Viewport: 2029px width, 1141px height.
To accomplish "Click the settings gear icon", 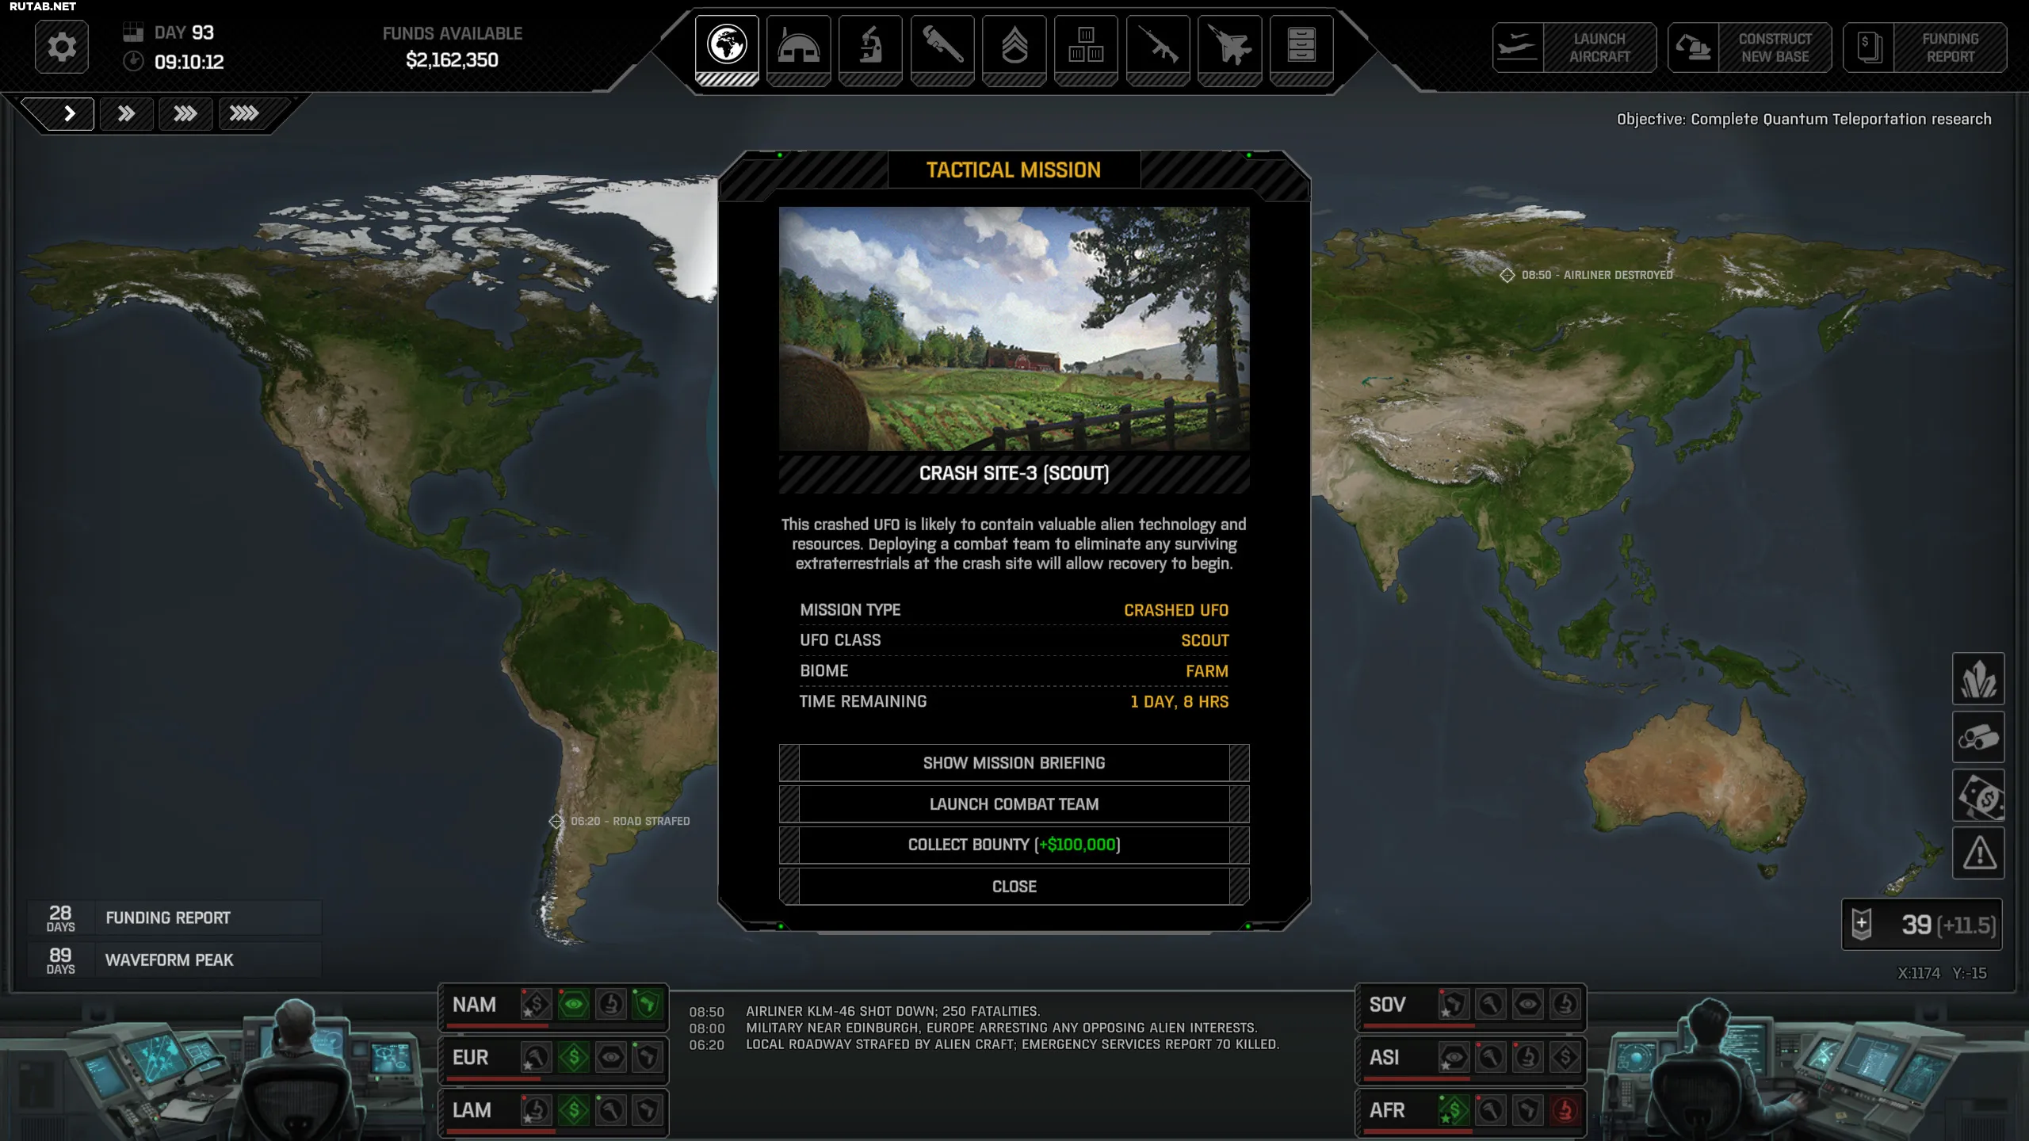I will [x=62, y=48].
